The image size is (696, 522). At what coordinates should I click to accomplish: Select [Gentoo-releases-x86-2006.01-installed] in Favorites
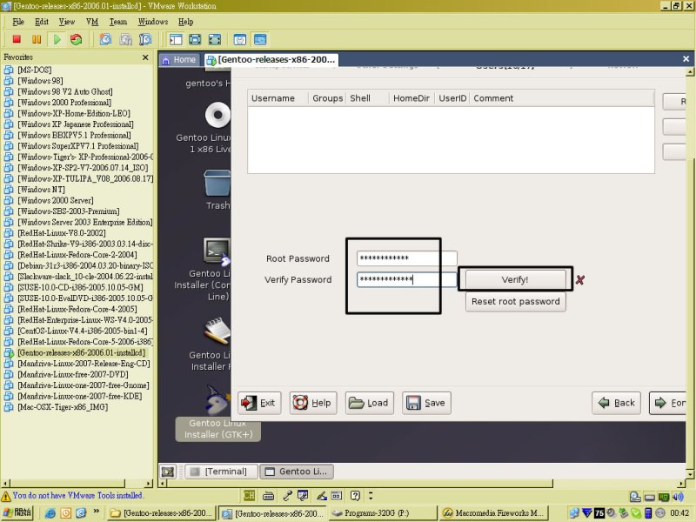coord(82,353)
